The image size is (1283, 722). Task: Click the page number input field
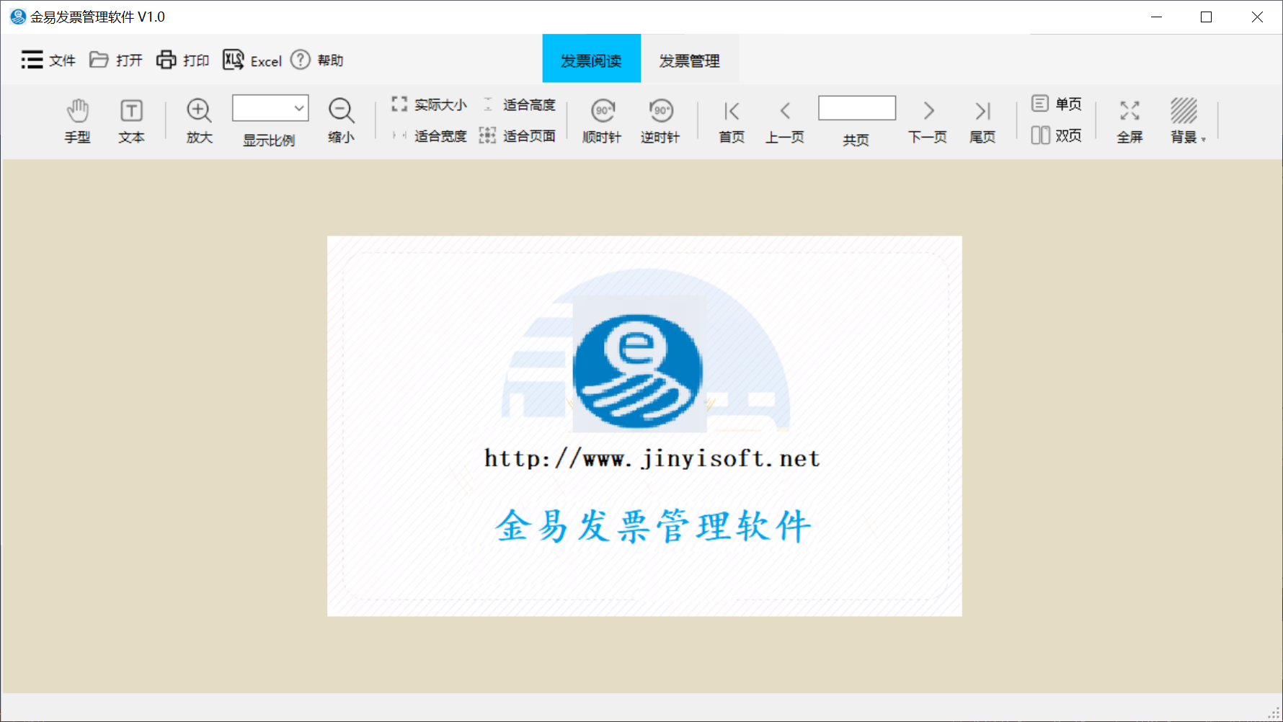[857, 108]
